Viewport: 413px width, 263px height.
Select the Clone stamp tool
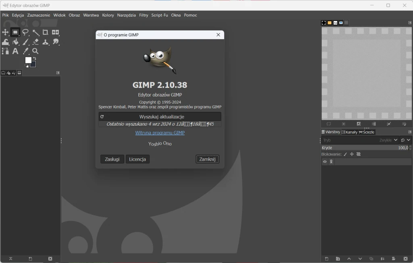[45, 42]
